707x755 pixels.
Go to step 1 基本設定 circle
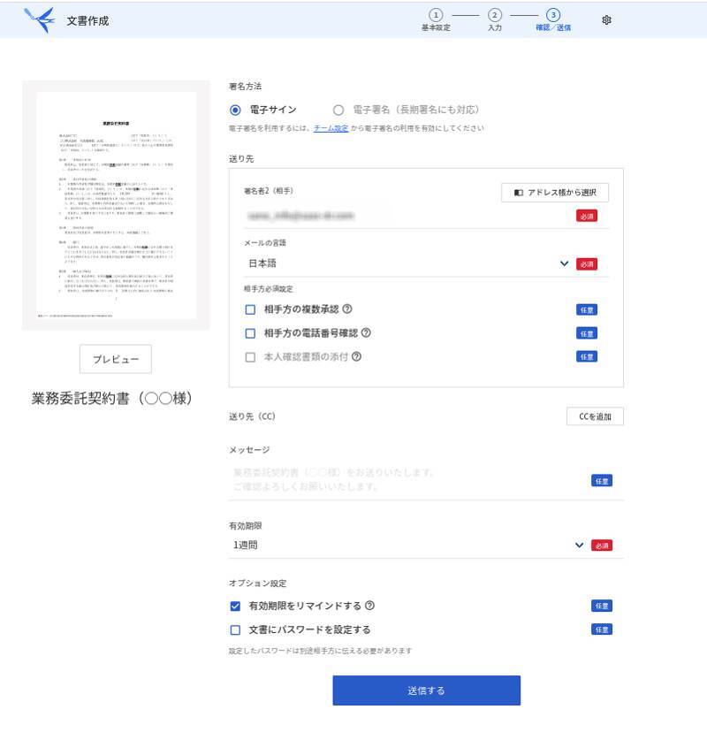[x=436, y=15]
